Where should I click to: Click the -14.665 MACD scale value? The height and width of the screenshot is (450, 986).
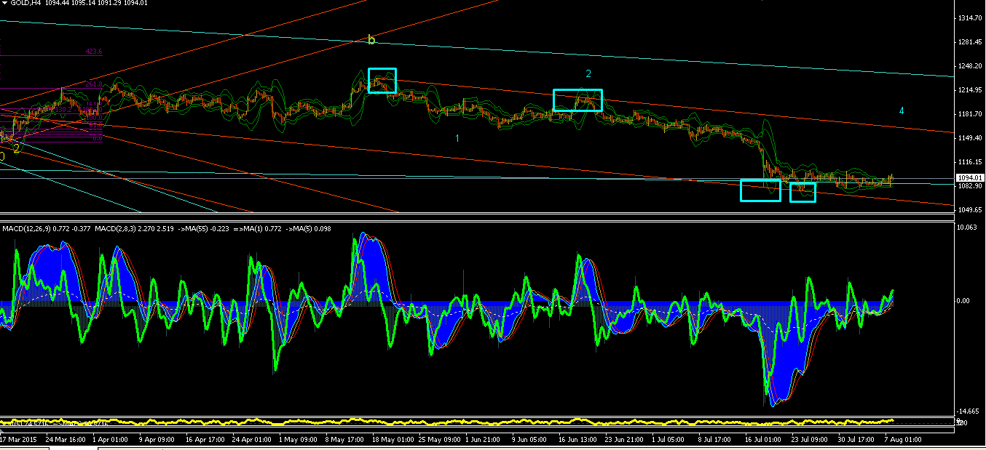[x=968, y=411]
